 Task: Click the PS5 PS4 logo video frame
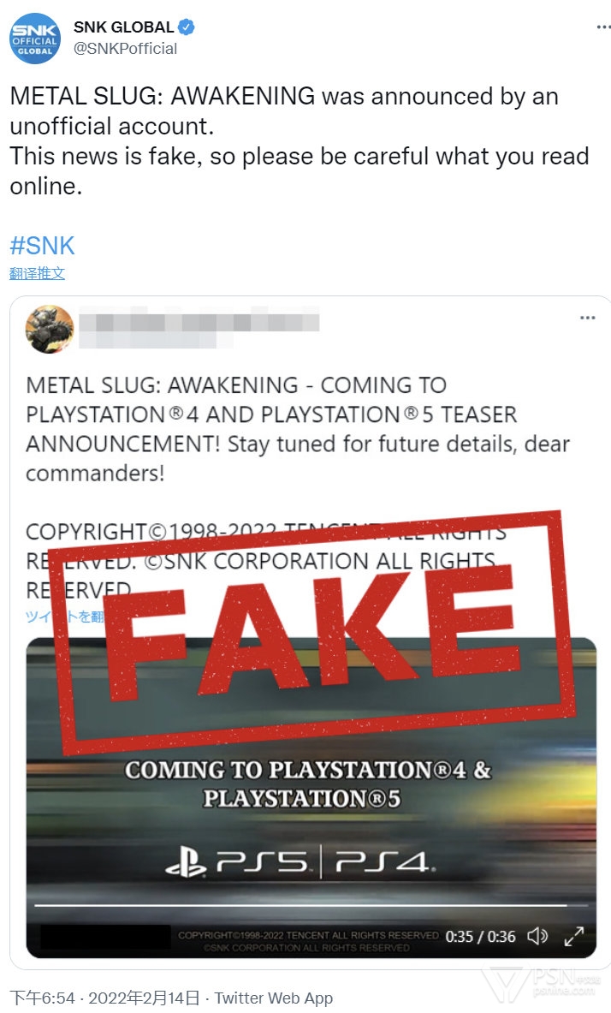[x=300, y=862]
